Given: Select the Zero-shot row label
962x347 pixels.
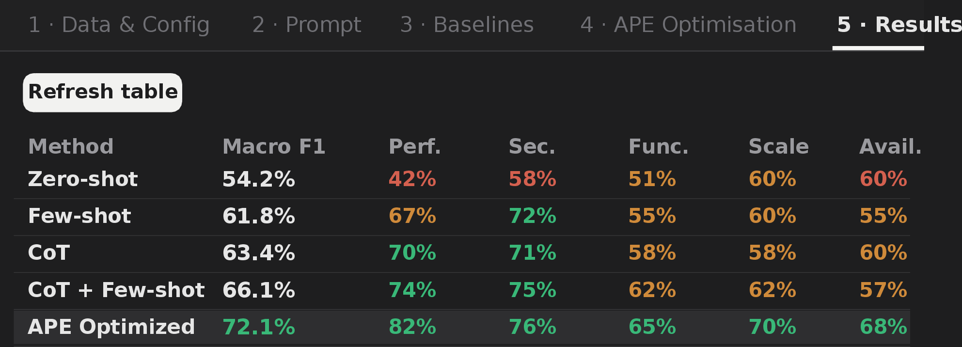Looking at the screenshot, I should (83, 179).
